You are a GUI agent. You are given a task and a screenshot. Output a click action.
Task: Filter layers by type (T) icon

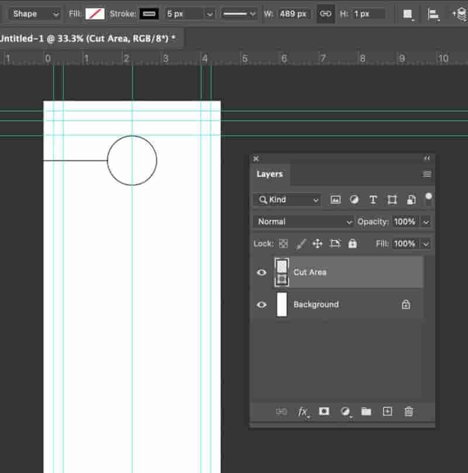point(373,200)
